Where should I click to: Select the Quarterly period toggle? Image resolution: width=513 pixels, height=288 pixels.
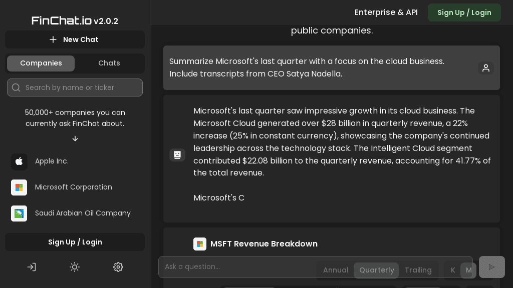coord(376,270)
